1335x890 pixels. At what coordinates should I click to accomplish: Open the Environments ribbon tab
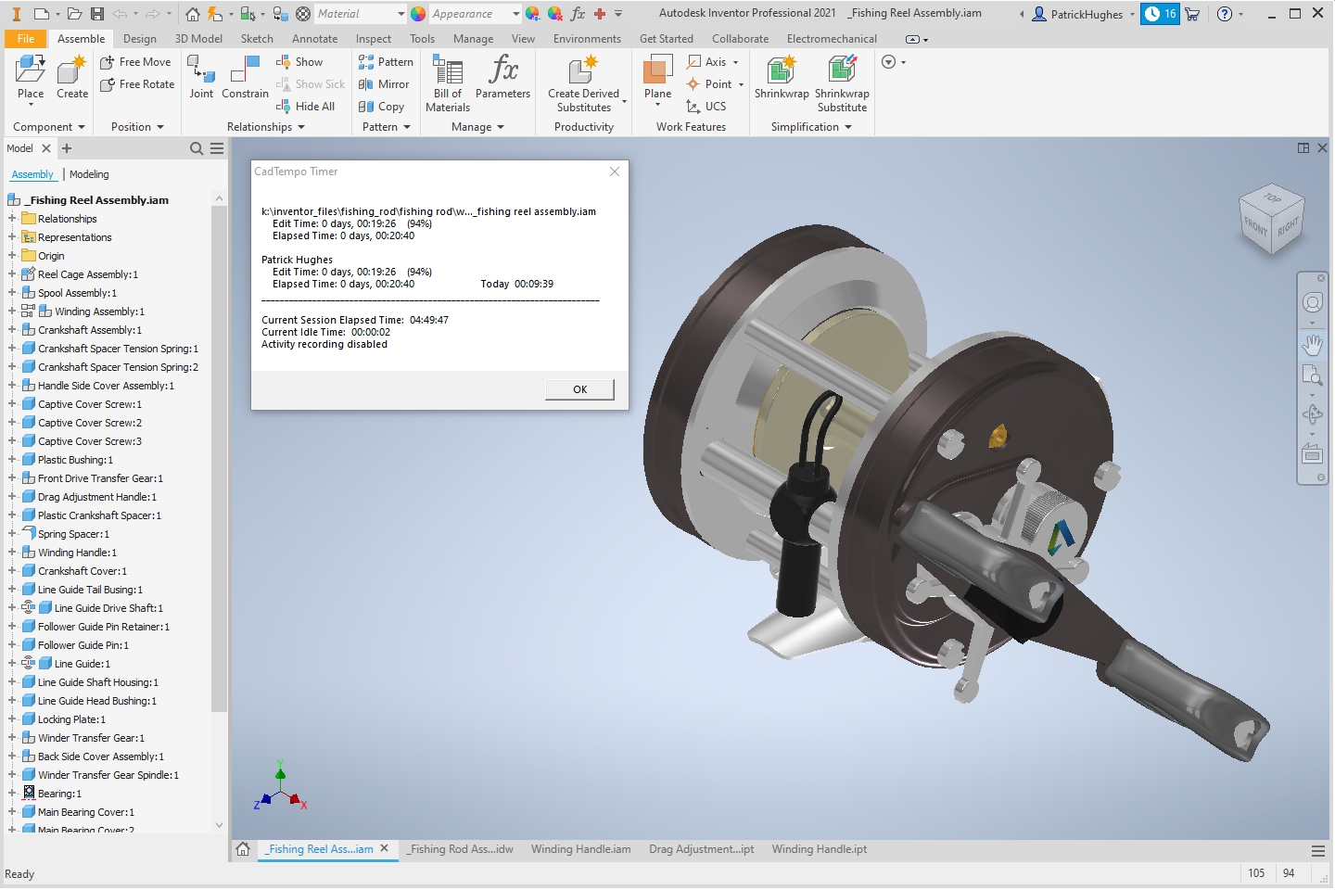click(x=587, y=39)
